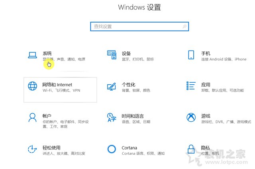This screenshot has height=169, width=255.
Task: Open 网络和 Internet settings
Action: click(x=57, y=85)
